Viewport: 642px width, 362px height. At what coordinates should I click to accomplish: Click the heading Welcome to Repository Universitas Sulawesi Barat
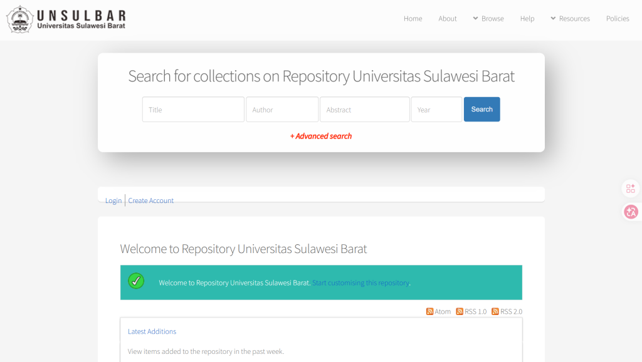(x=243, y=249)
